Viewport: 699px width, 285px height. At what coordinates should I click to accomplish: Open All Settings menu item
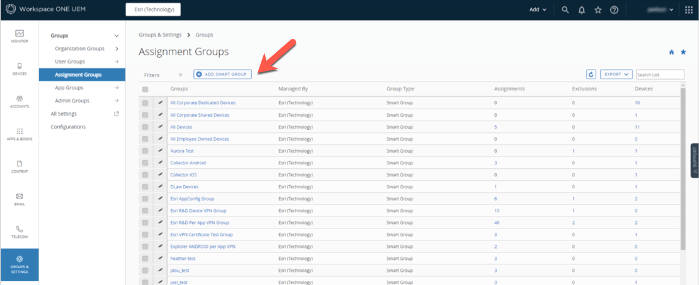point(64,114)
